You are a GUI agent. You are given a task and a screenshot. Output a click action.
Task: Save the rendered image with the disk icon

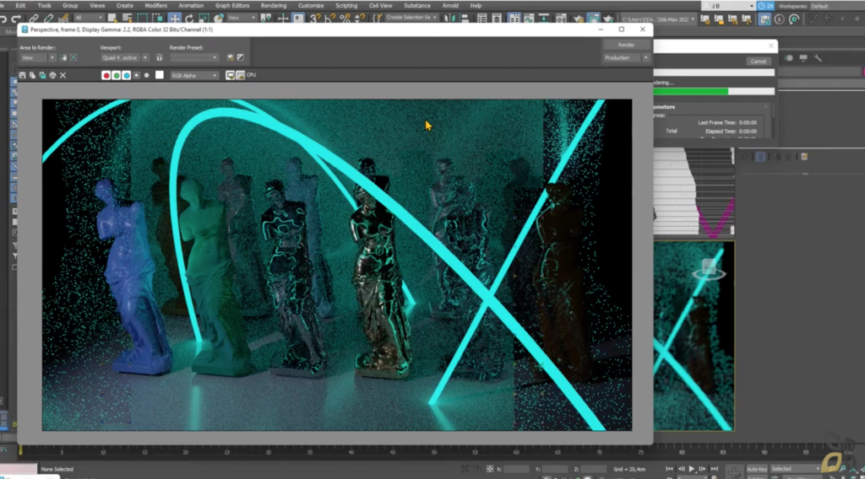point(22,75)
